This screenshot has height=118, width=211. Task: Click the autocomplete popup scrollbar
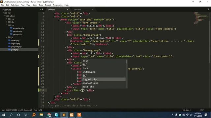click(127, 62)
